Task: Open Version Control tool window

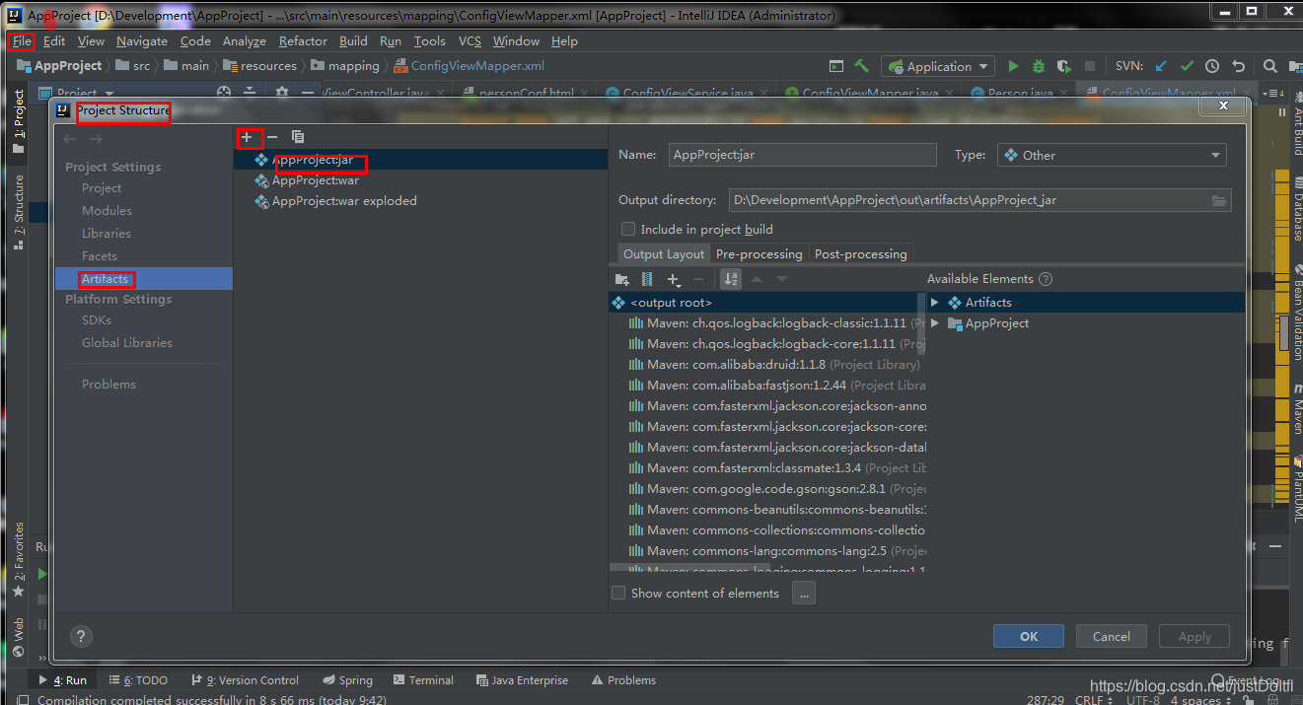Action: pyautogui.click(x=245, y=680)
